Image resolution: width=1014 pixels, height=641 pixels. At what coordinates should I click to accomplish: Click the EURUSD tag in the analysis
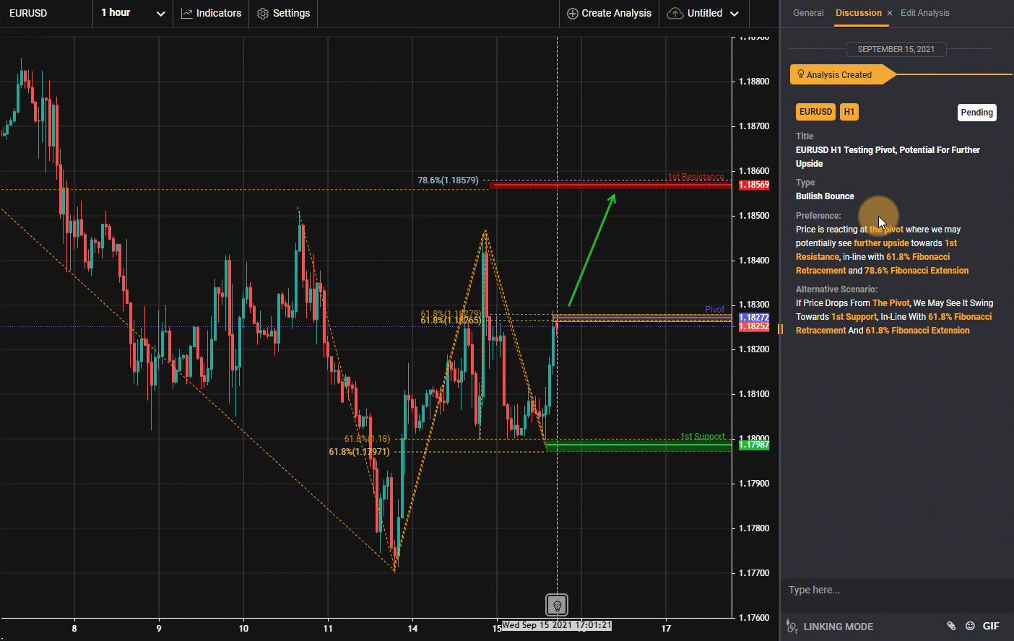[815, 112]
